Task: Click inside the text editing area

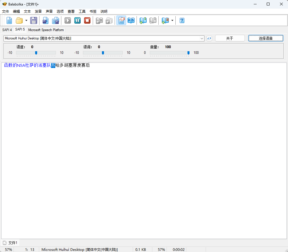Action: pos(144,151)
